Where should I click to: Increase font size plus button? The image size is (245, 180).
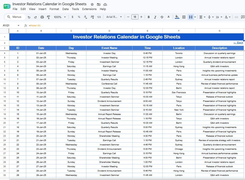[x=141, y=17]
